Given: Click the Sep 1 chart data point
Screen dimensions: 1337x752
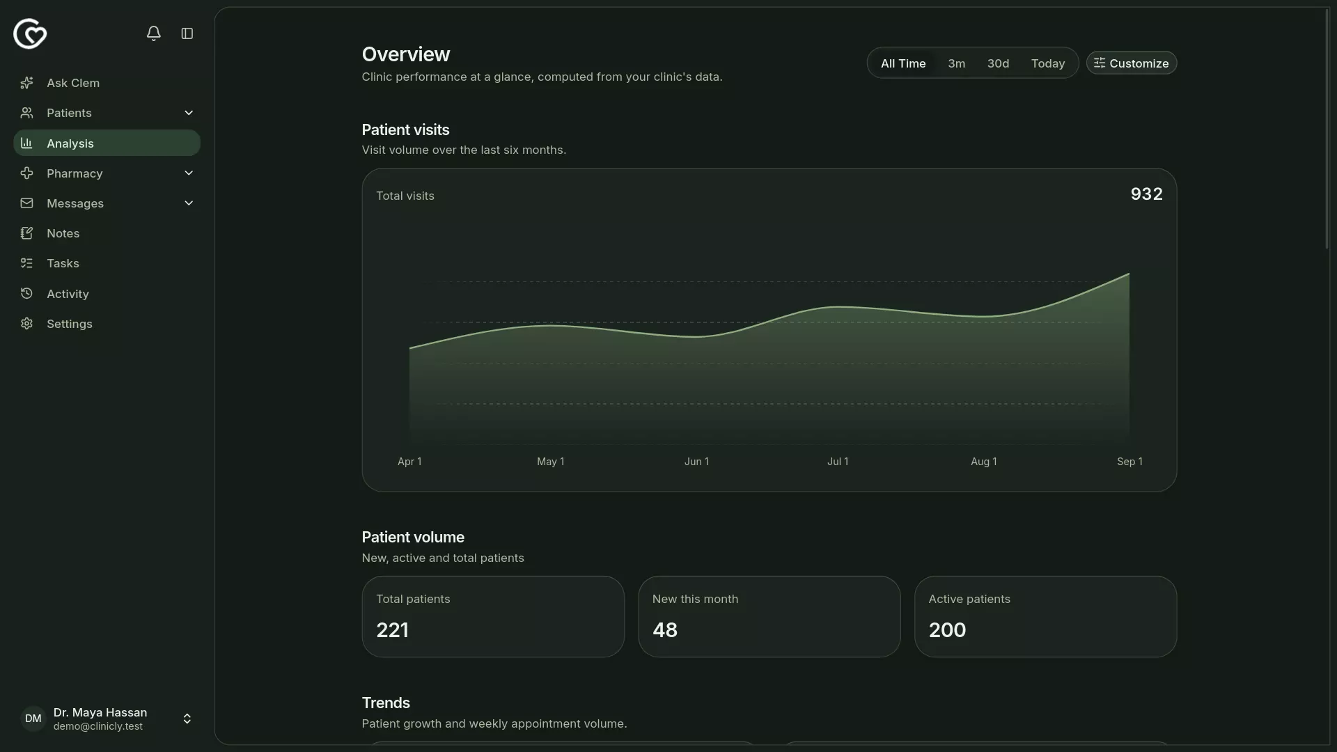Looking at the screenshot, I should click(1129, 274).
